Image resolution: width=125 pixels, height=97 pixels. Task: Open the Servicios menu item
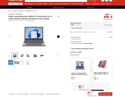[103, 4]
